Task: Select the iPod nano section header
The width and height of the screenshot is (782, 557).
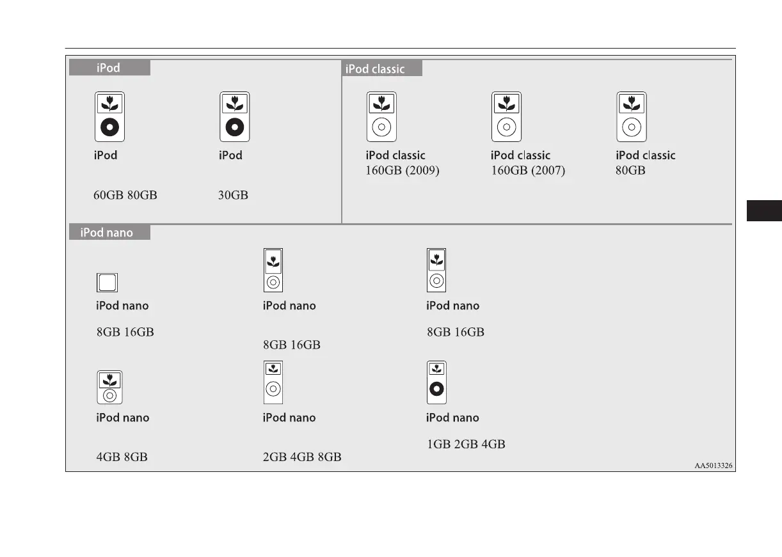Action: 109,232
